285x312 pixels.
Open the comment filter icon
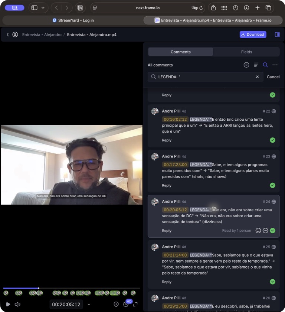(x=246, y=65)
